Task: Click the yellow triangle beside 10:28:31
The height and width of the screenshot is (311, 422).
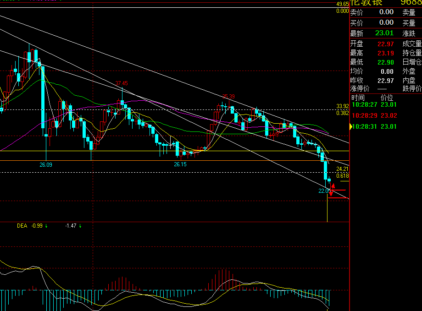Action: pos(351,126)
